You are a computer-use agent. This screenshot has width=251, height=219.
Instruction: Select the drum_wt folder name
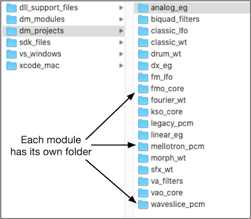point(166,54)
